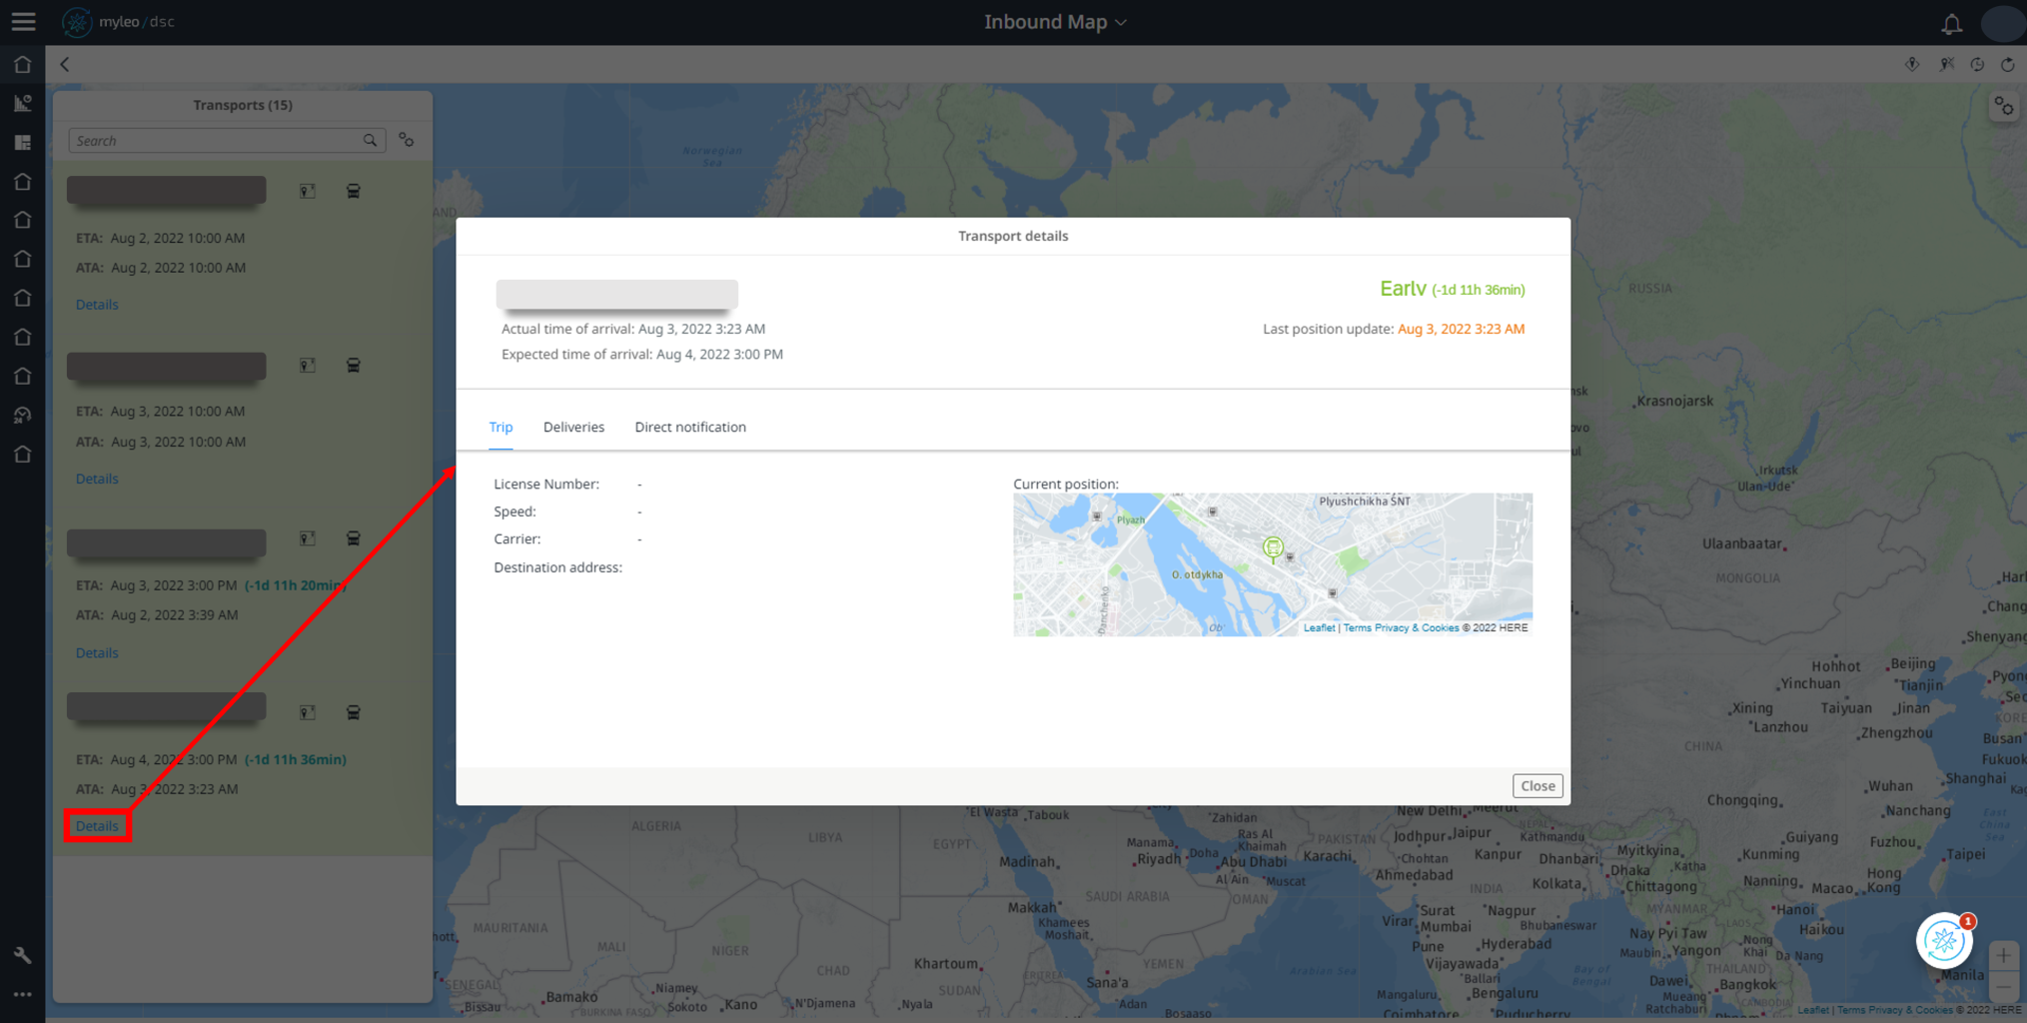Show on map for Aug 3 10:00 AM transport
The image size is (2027, 1023).
click(x=307, y=366)
